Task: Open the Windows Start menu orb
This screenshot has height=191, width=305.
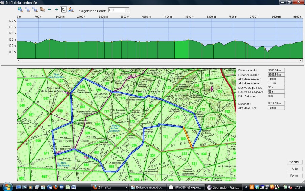Action: [7, 186]
